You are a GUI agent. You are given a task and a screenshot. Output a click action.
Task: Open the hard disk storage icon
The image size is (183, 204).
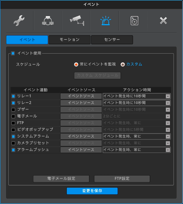[134, 20]
